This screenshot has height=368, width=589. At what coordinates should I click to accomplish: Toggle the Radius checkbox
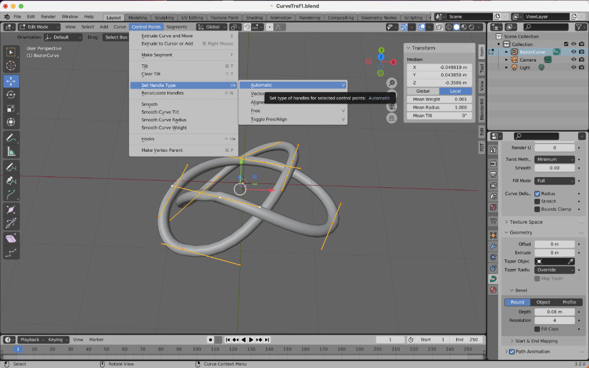coord(537,194)
